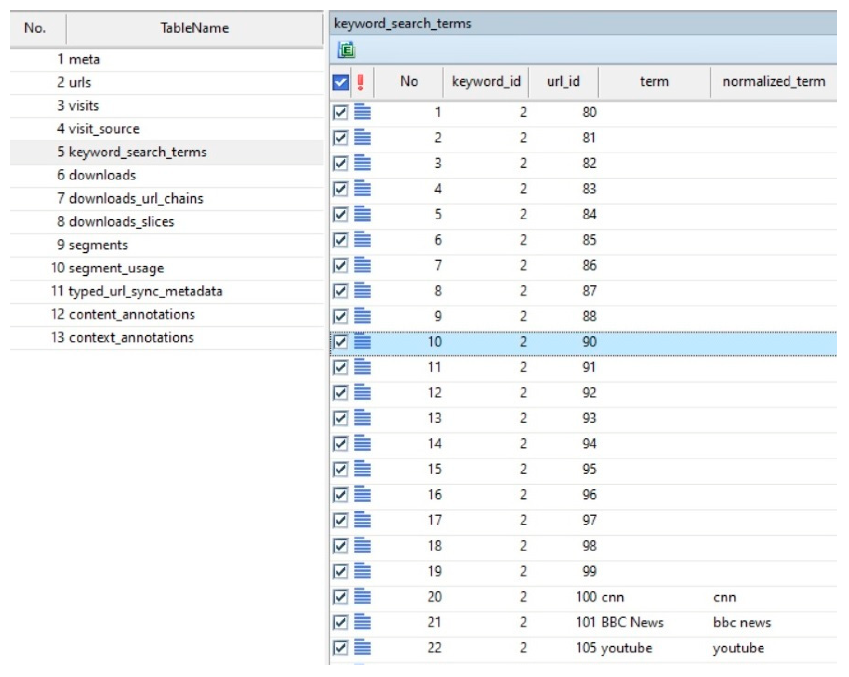
Task: Open the record detail icon for row 15
Action: pos(362,469)
